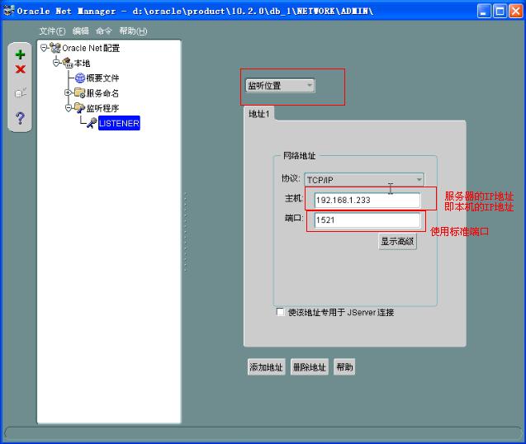Open the TCP/IP protocol dropdown
Image resolution: width=526 pixels, height=444 pixels.
tap(364, 180)
